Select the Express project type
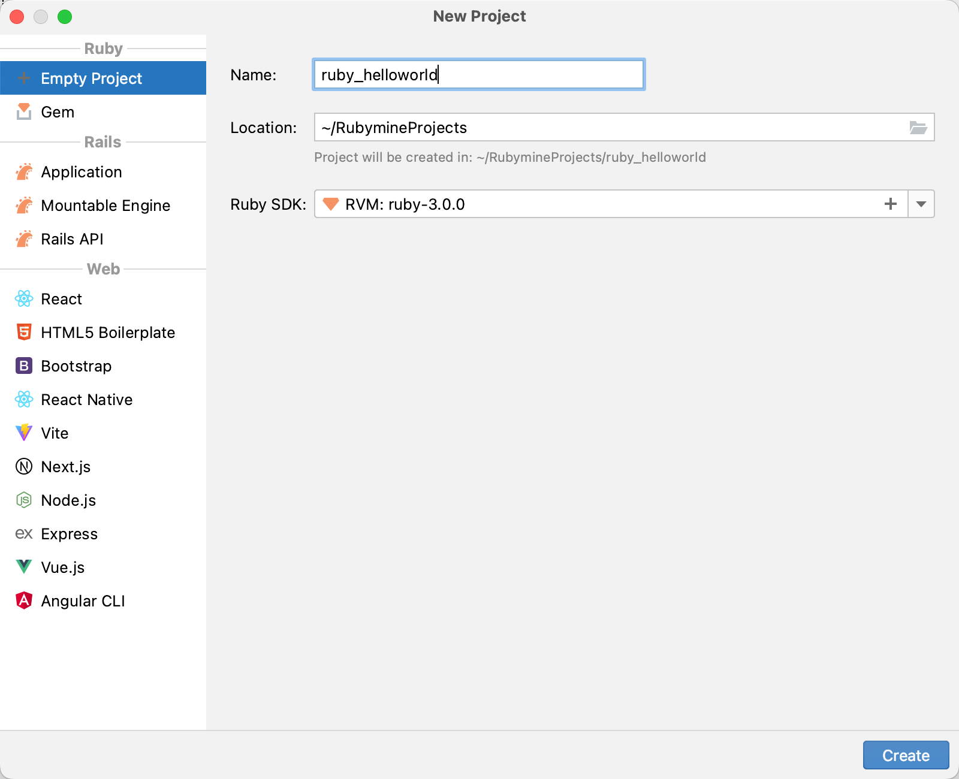 [x=69, y=533]
